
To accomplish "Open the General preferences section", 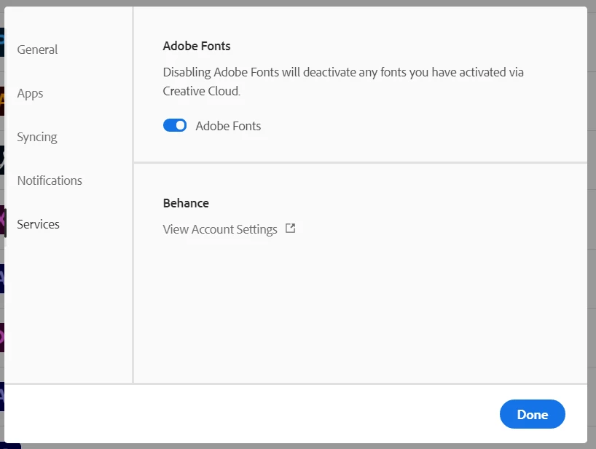I will [37, 49].
